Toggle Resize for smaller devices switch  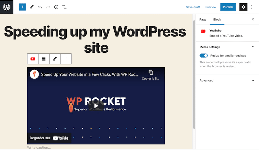tap(204, 56)
